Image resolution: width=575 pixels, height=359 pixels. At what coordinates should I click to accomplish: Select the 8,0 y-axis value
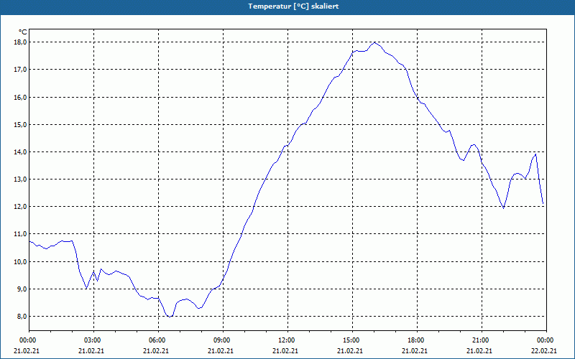click(x=22, y=317)
